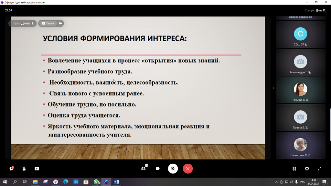Screen dimensions: 331x186
Task: Start screen sharing with the upload arrow icon
Action: [x=37, y=169]
